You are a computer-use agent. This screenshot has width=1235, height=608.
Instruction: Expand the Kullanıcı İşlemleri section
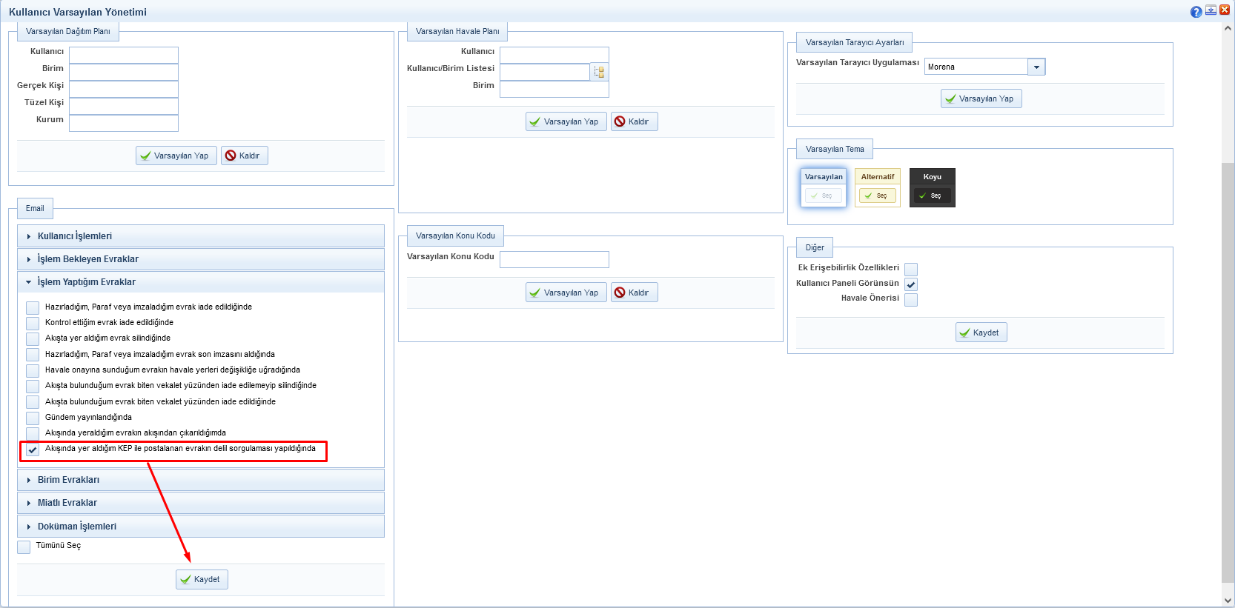(x=75, y=236)
